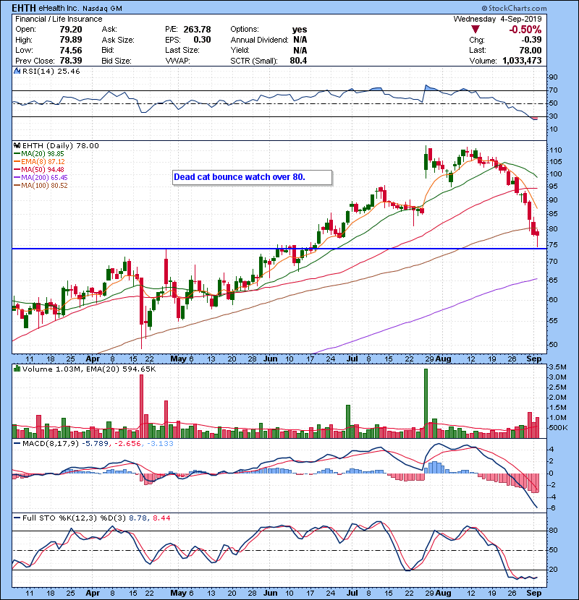
Task: Click the -0.50% percent change
Action: coord(525,30)
